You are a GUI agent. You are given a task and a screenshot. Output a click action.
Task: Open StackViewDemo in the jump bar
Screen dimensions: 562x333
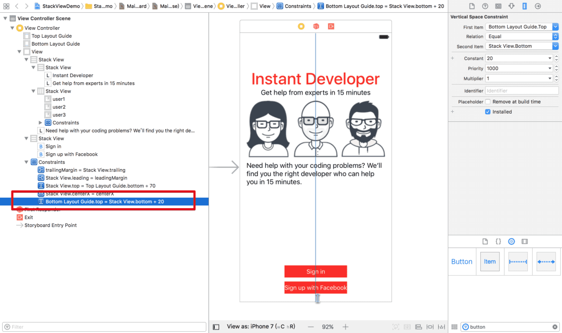tap(57, 6)
